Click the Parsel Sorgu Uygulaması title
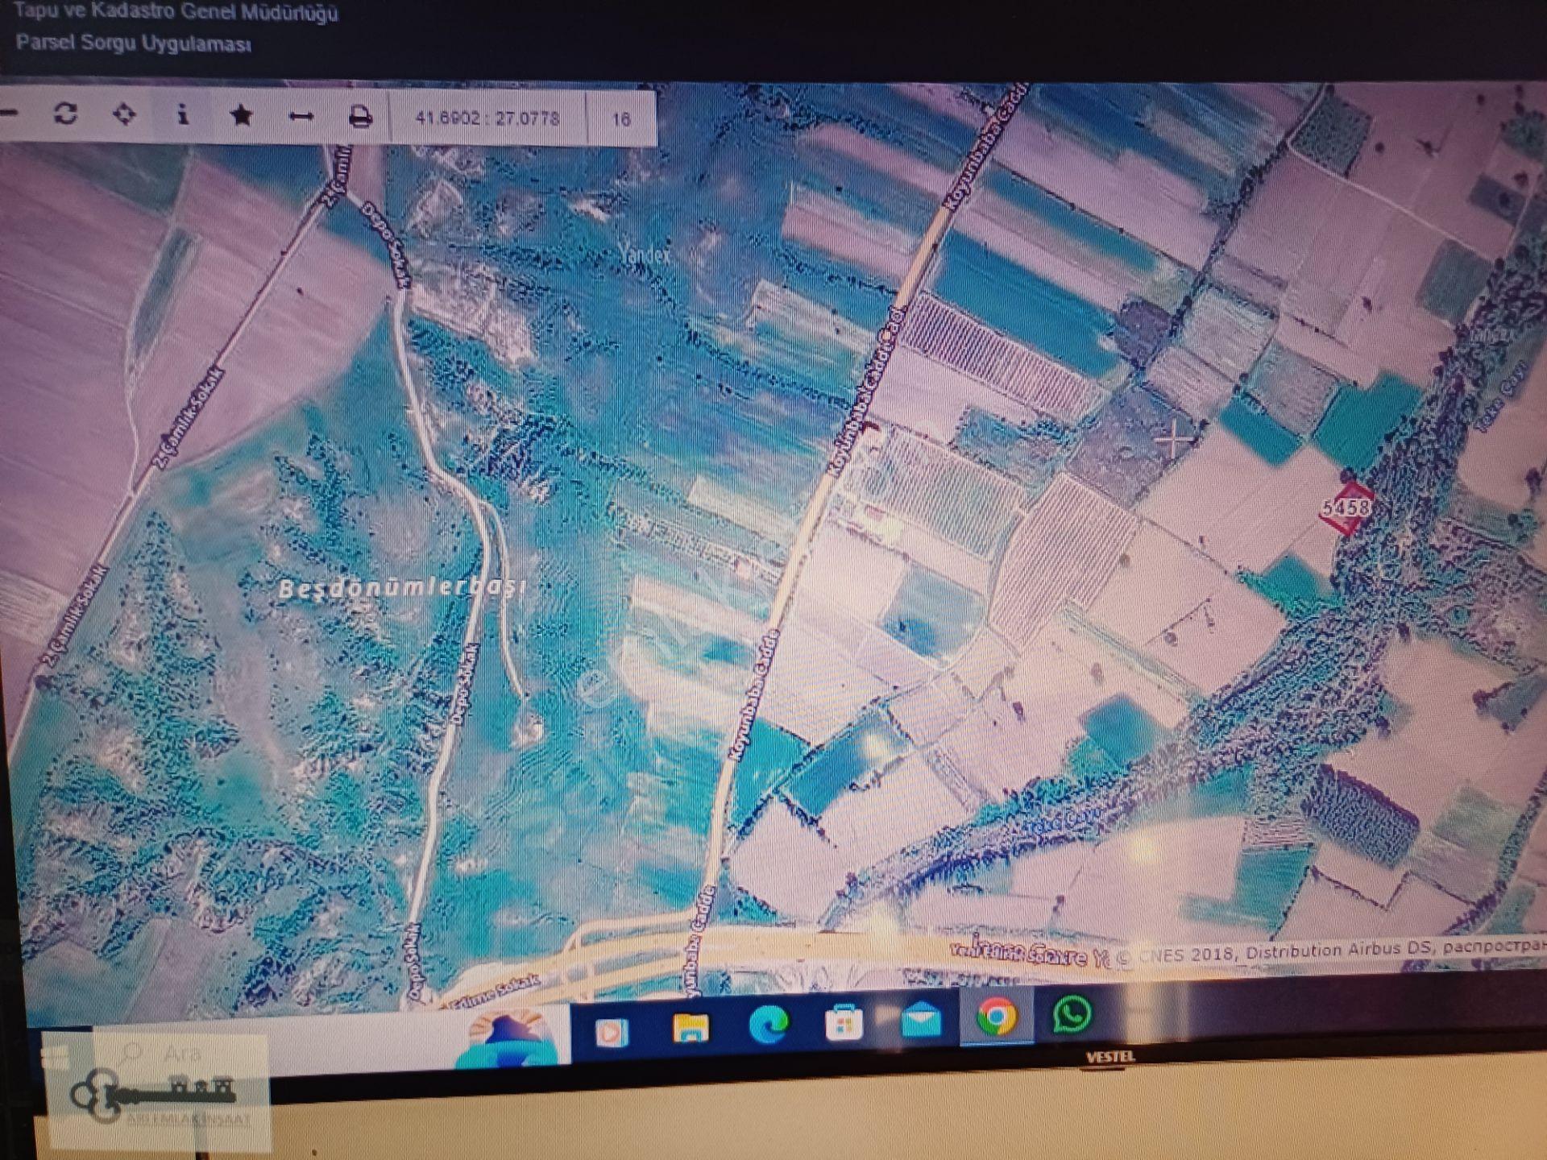Screen dimensions: 1547x1160 click(x=134, y=43)
